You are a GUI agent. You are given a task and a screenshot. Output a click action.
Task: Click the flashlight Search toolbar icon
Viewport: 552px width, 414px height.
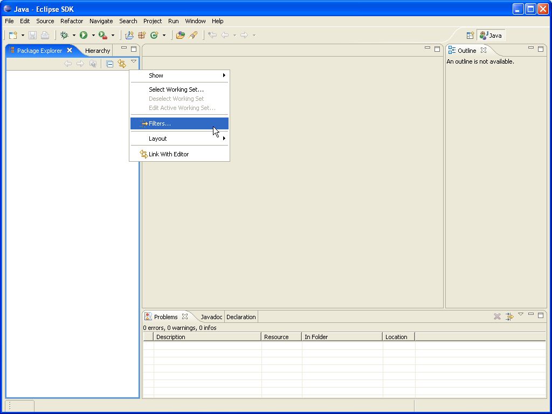(193, 36)
